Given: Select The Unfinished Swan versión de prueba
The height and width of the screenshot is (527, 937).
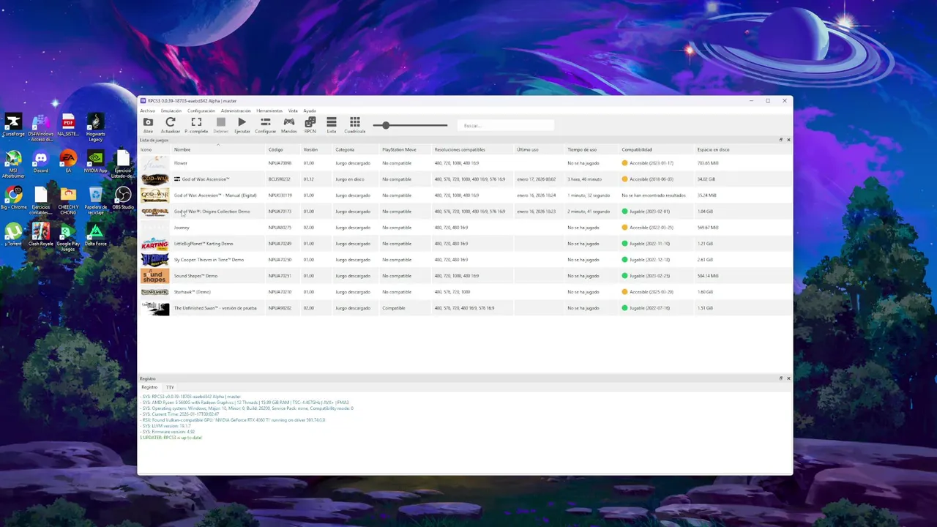Looking at the screenshot, I should click(215, 308).
